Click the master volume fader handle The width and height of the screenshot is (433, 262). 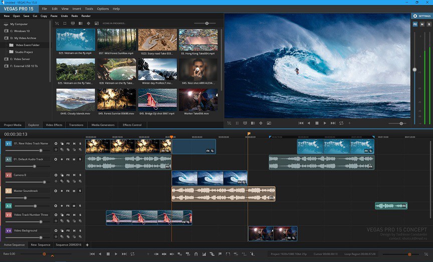click(414, 70)
